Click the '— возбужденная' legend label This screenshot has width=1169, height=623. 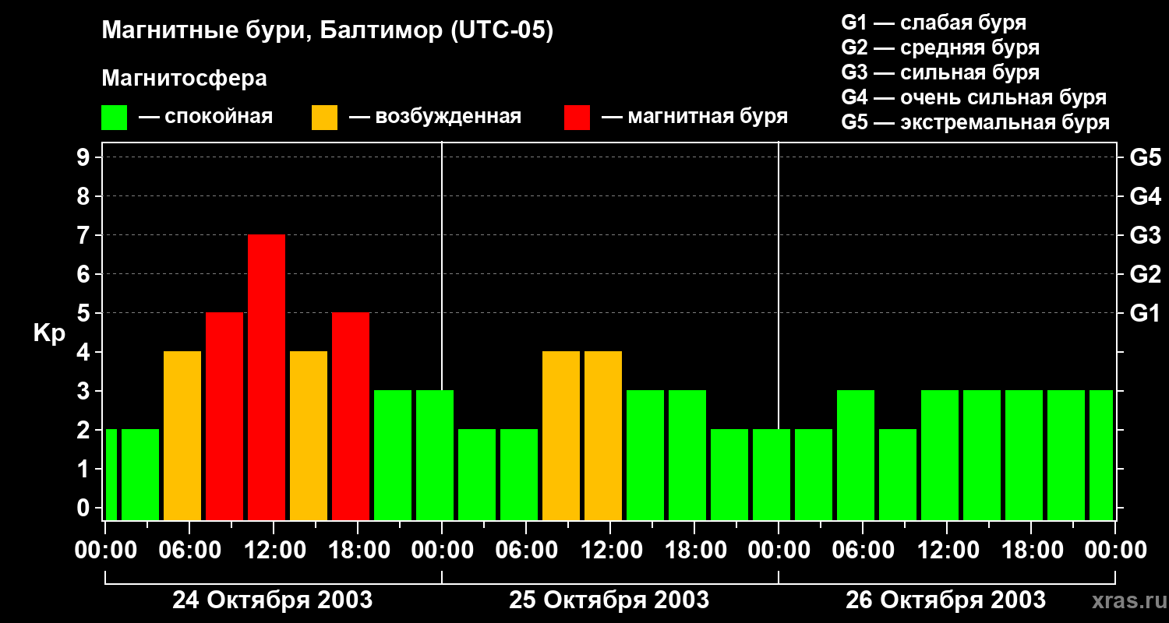pyautogui.click(x=435, y=118)
